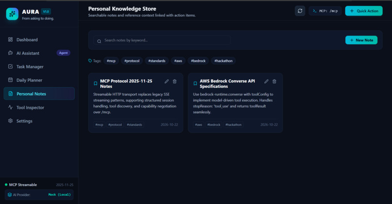Click the MCP Protocol note body text

click(135, 103)
